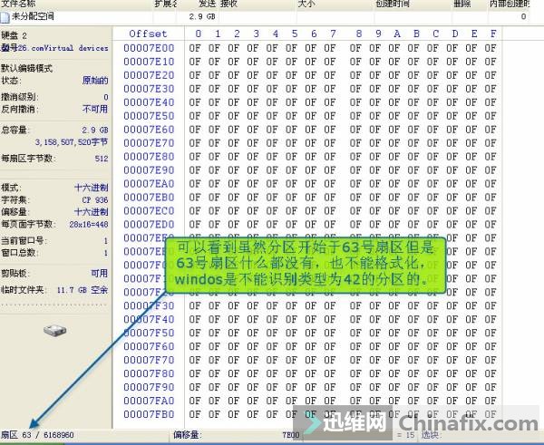Click offset row 00007F30

[149, 305]
